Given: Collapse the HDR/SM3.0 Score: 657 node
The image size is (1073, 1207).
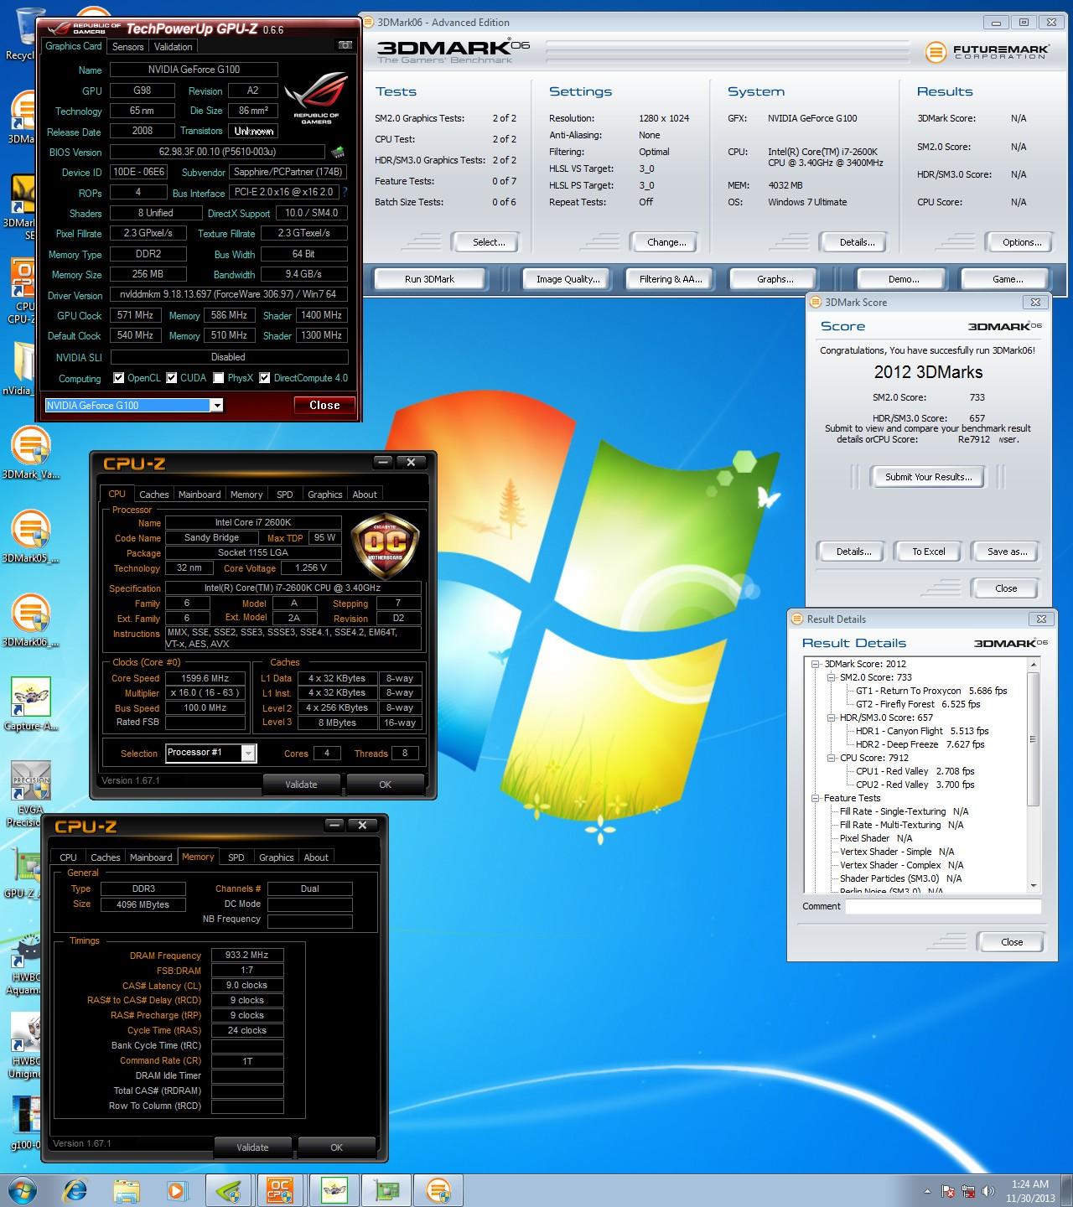Looking at the screenshot, I should point(832,717).
